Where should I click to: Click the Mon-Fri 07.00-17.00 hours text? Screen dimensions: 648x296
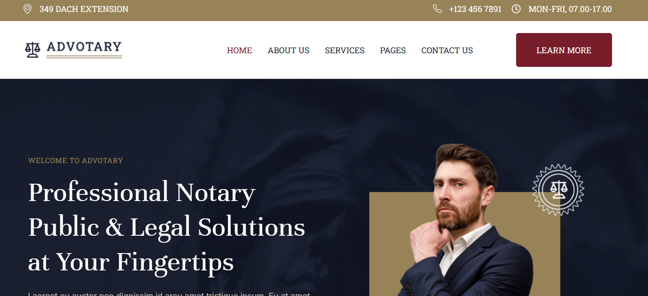(x=570, y=9)
